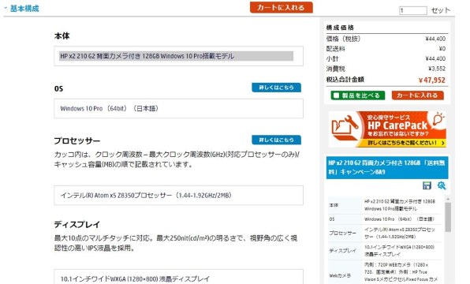
Task: Click the 小計 ¥44,400 value
Action: tap(435, 58)
